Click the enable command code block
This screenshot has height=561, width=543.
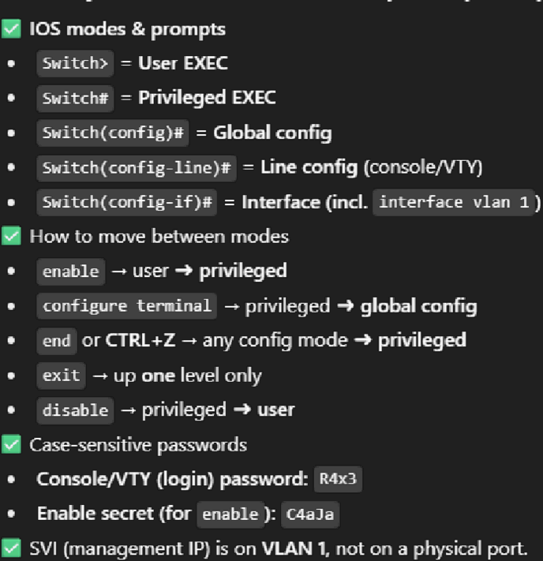[x=71, y=271]
